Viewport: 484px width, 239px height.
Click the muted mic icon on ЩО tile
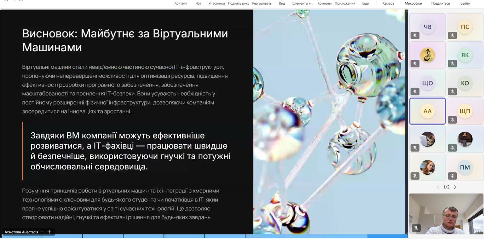(x=415, y=92)
